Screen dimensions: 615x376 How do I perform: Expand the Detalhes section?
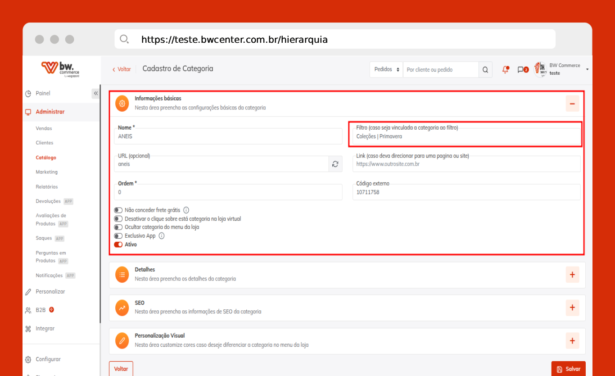[572, 275]
